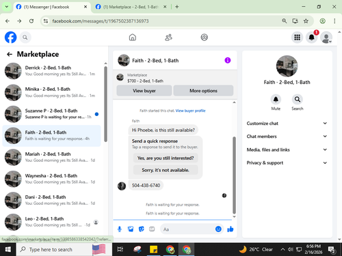
Task: Expand the Customize chat section
Action: (x=287, y=124)
